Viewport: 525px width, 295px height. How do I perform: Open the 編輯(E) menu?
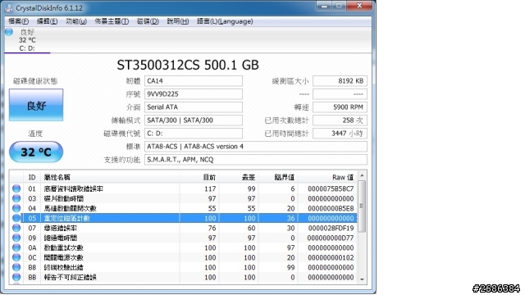pos(48,21)
